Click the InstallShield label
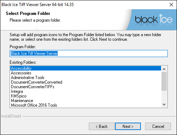The height and width of the screenshot is (135, 177). point(11,116)
